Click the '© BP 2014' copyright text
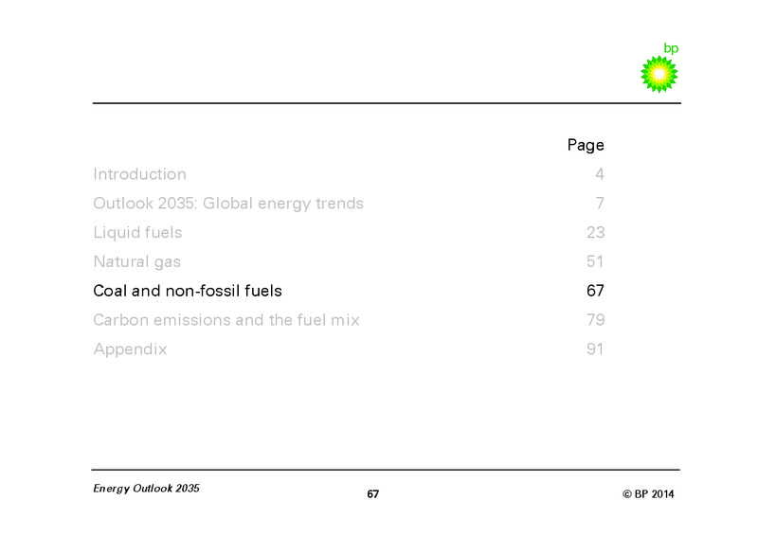 click(x=648, y=494)
